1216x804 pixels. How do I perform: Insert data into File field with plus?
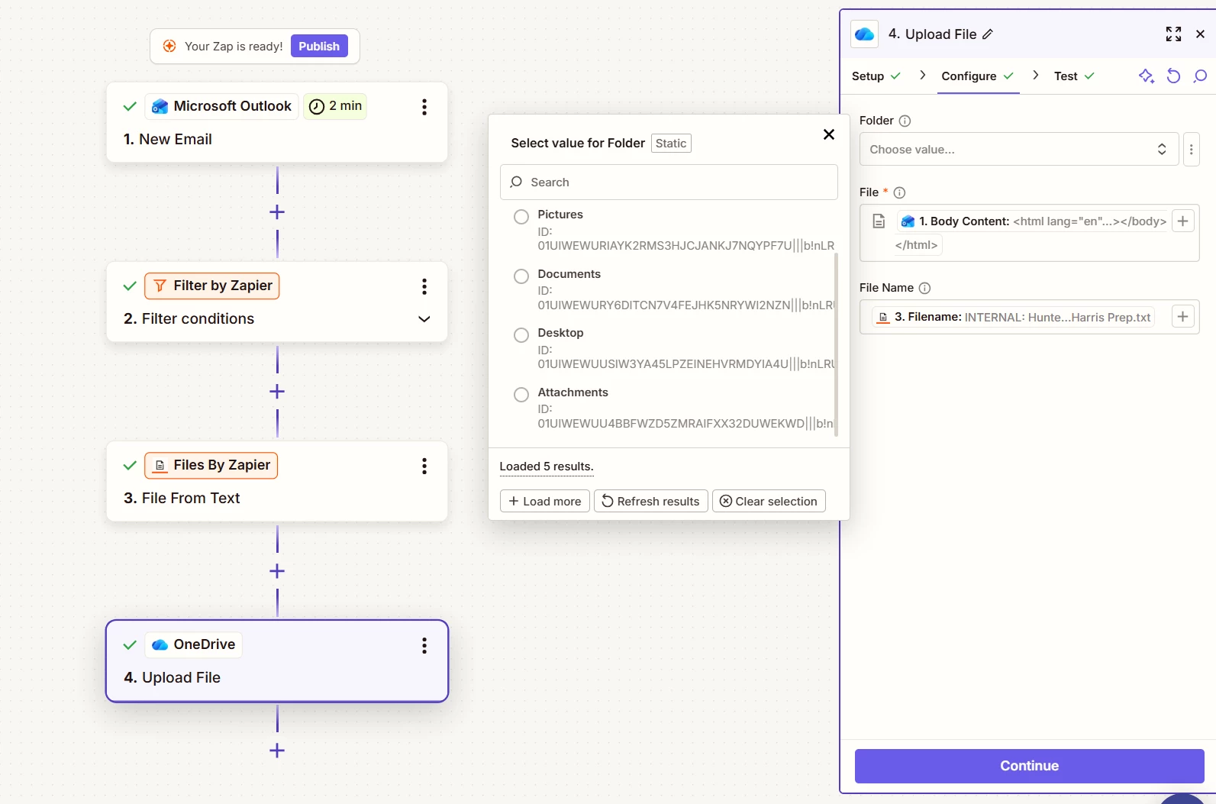point(1182,221)
